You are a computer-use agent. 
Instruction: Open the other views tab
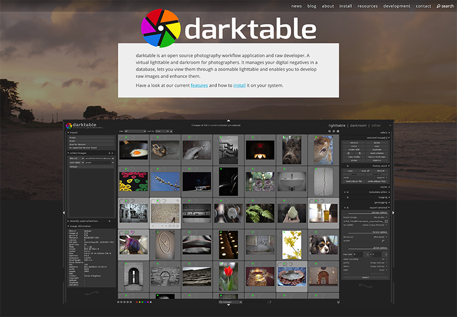click(x=376, y=126)
